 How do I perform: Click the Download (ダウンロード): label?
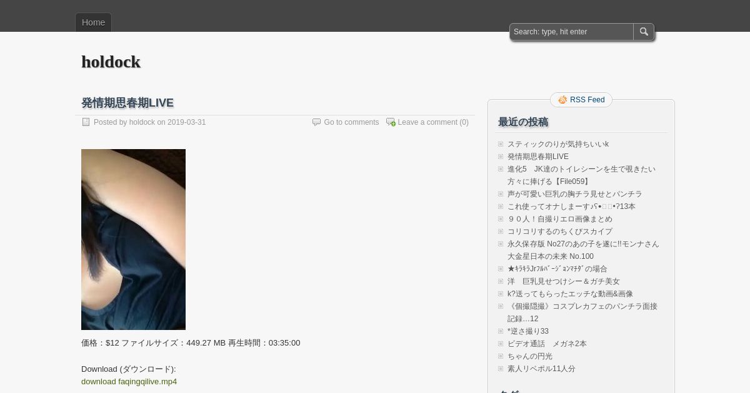coord(129,369)
